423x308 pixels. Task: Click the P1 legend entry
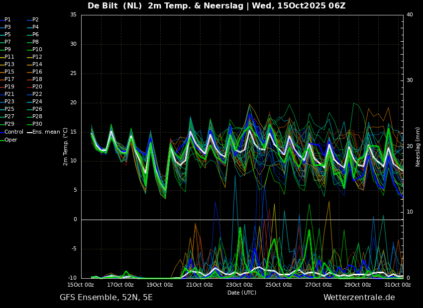(5, 20)
